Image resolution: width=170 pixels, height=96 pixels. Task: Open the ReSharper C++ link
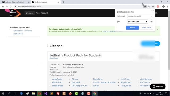79,86
